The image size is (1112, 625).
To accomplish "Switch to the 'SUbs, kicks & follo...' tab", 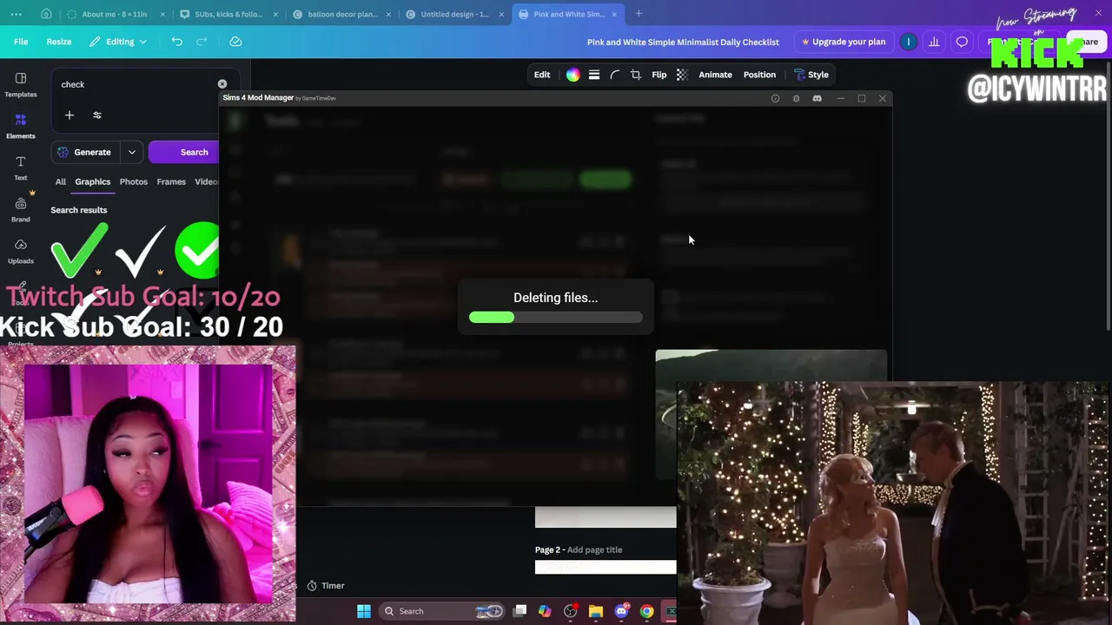I will point(228,14).
